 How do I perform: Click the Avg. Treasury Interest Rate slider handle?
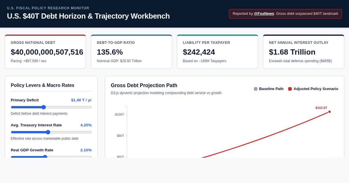click(x=48, y=132)
